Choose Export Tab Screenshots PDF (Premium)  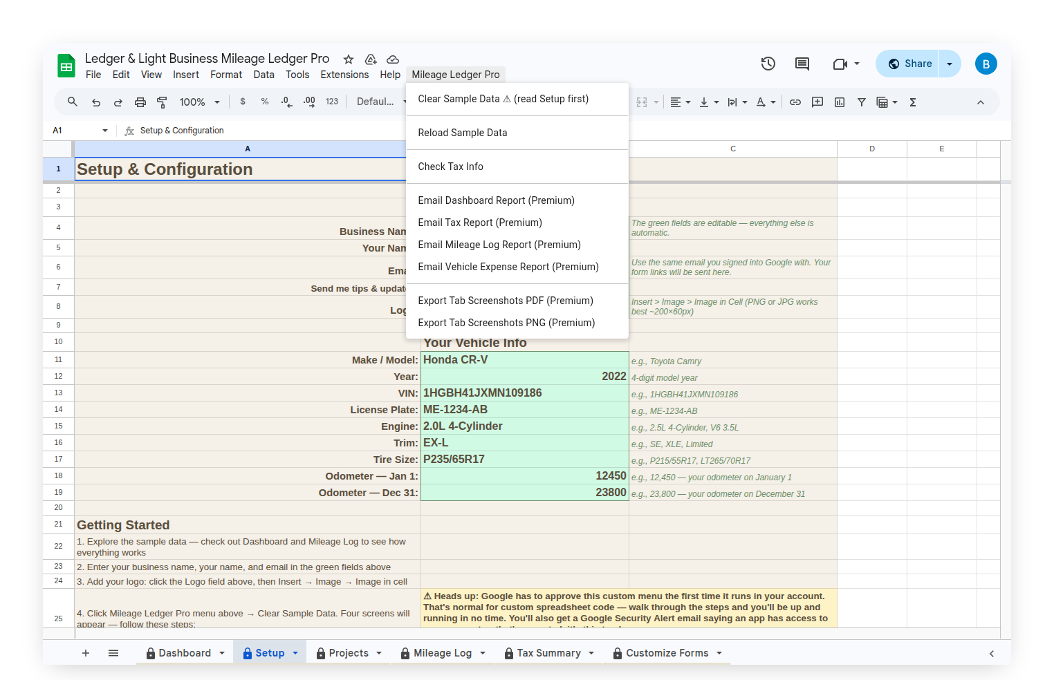(x=517, y=301)
